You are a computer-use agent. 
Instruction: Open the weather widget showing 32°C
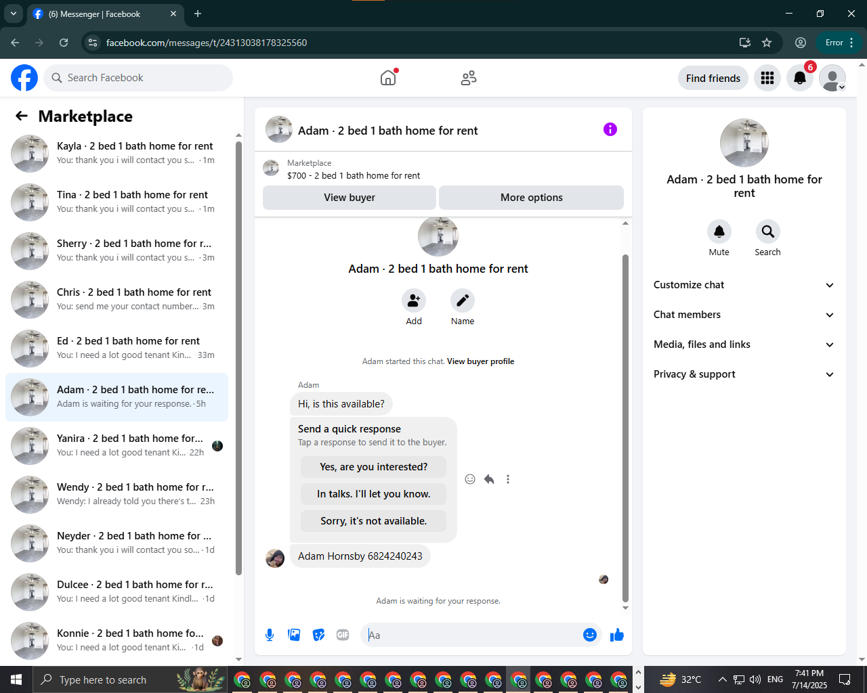pos(681,679)
